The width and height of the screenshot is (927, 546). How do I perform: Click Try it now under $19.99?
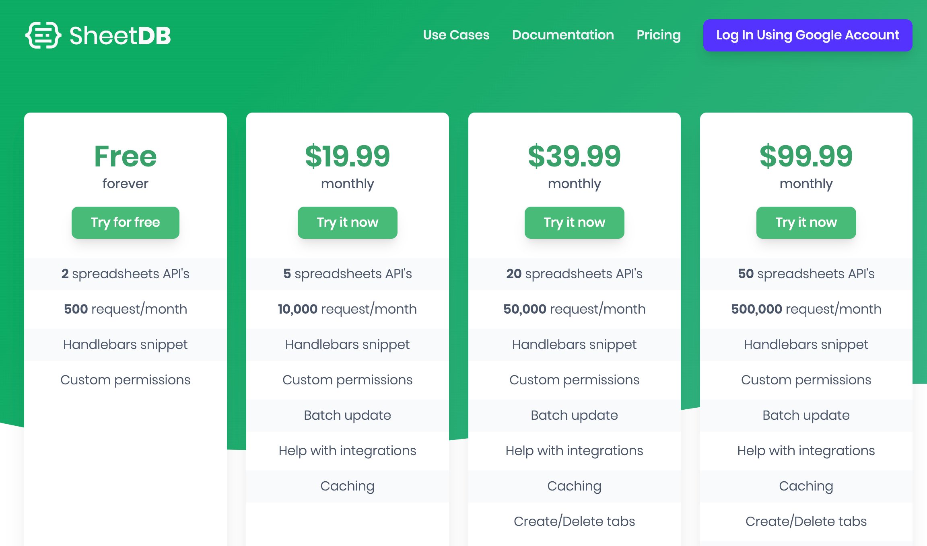click(347, 222)
